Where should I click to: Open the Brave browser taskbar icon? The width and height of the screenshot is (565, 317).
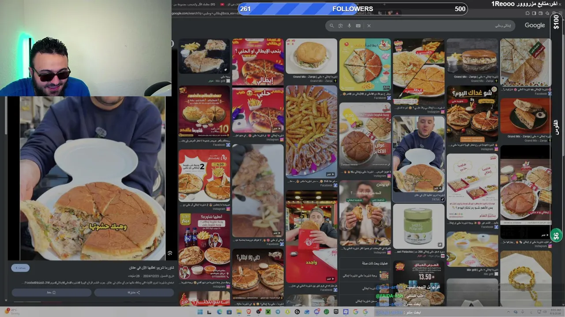(x=248, y=312)
